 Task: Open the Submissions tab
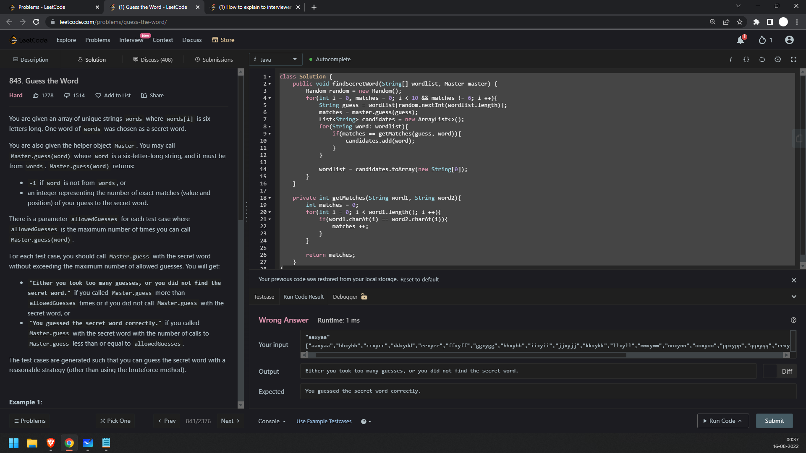click(x=214, y=60)
